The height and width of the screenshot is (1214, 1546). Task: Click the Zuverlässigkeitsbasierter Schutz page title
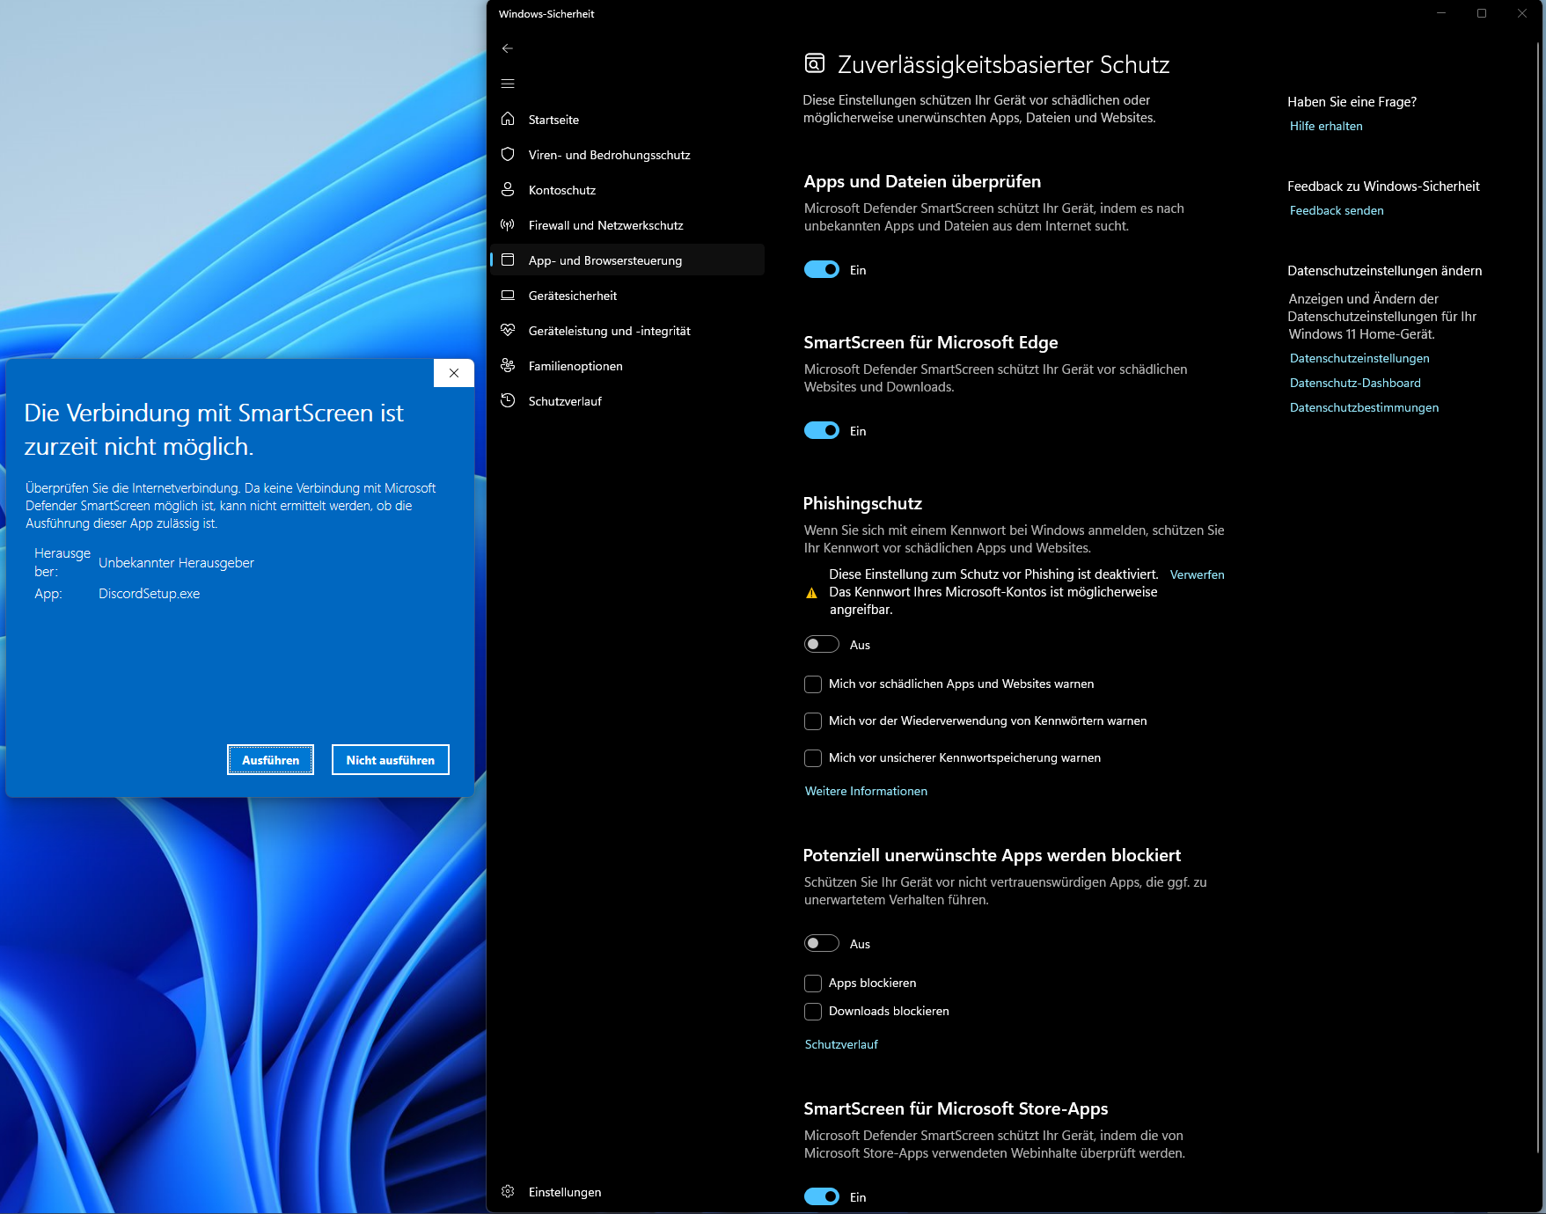pos(1004,64)
